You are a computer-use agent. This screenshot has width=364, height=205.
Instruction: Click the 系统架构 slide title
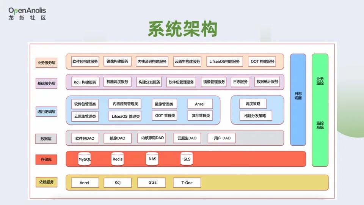point(183,29)
